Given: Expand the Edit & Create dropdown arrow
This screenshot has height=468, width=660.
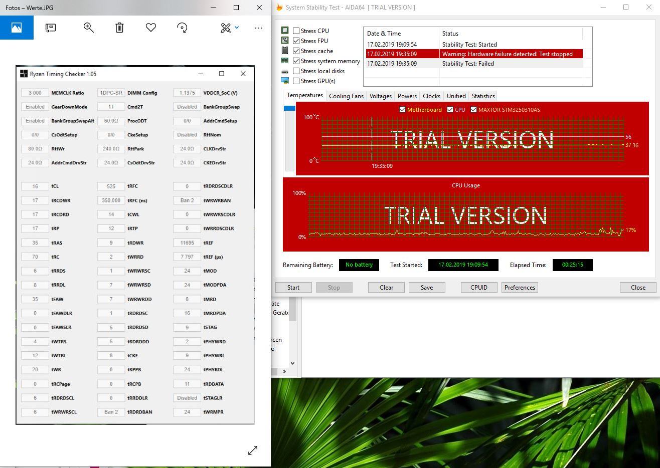Looking at the screenshot, I should (x=237, y=28).
